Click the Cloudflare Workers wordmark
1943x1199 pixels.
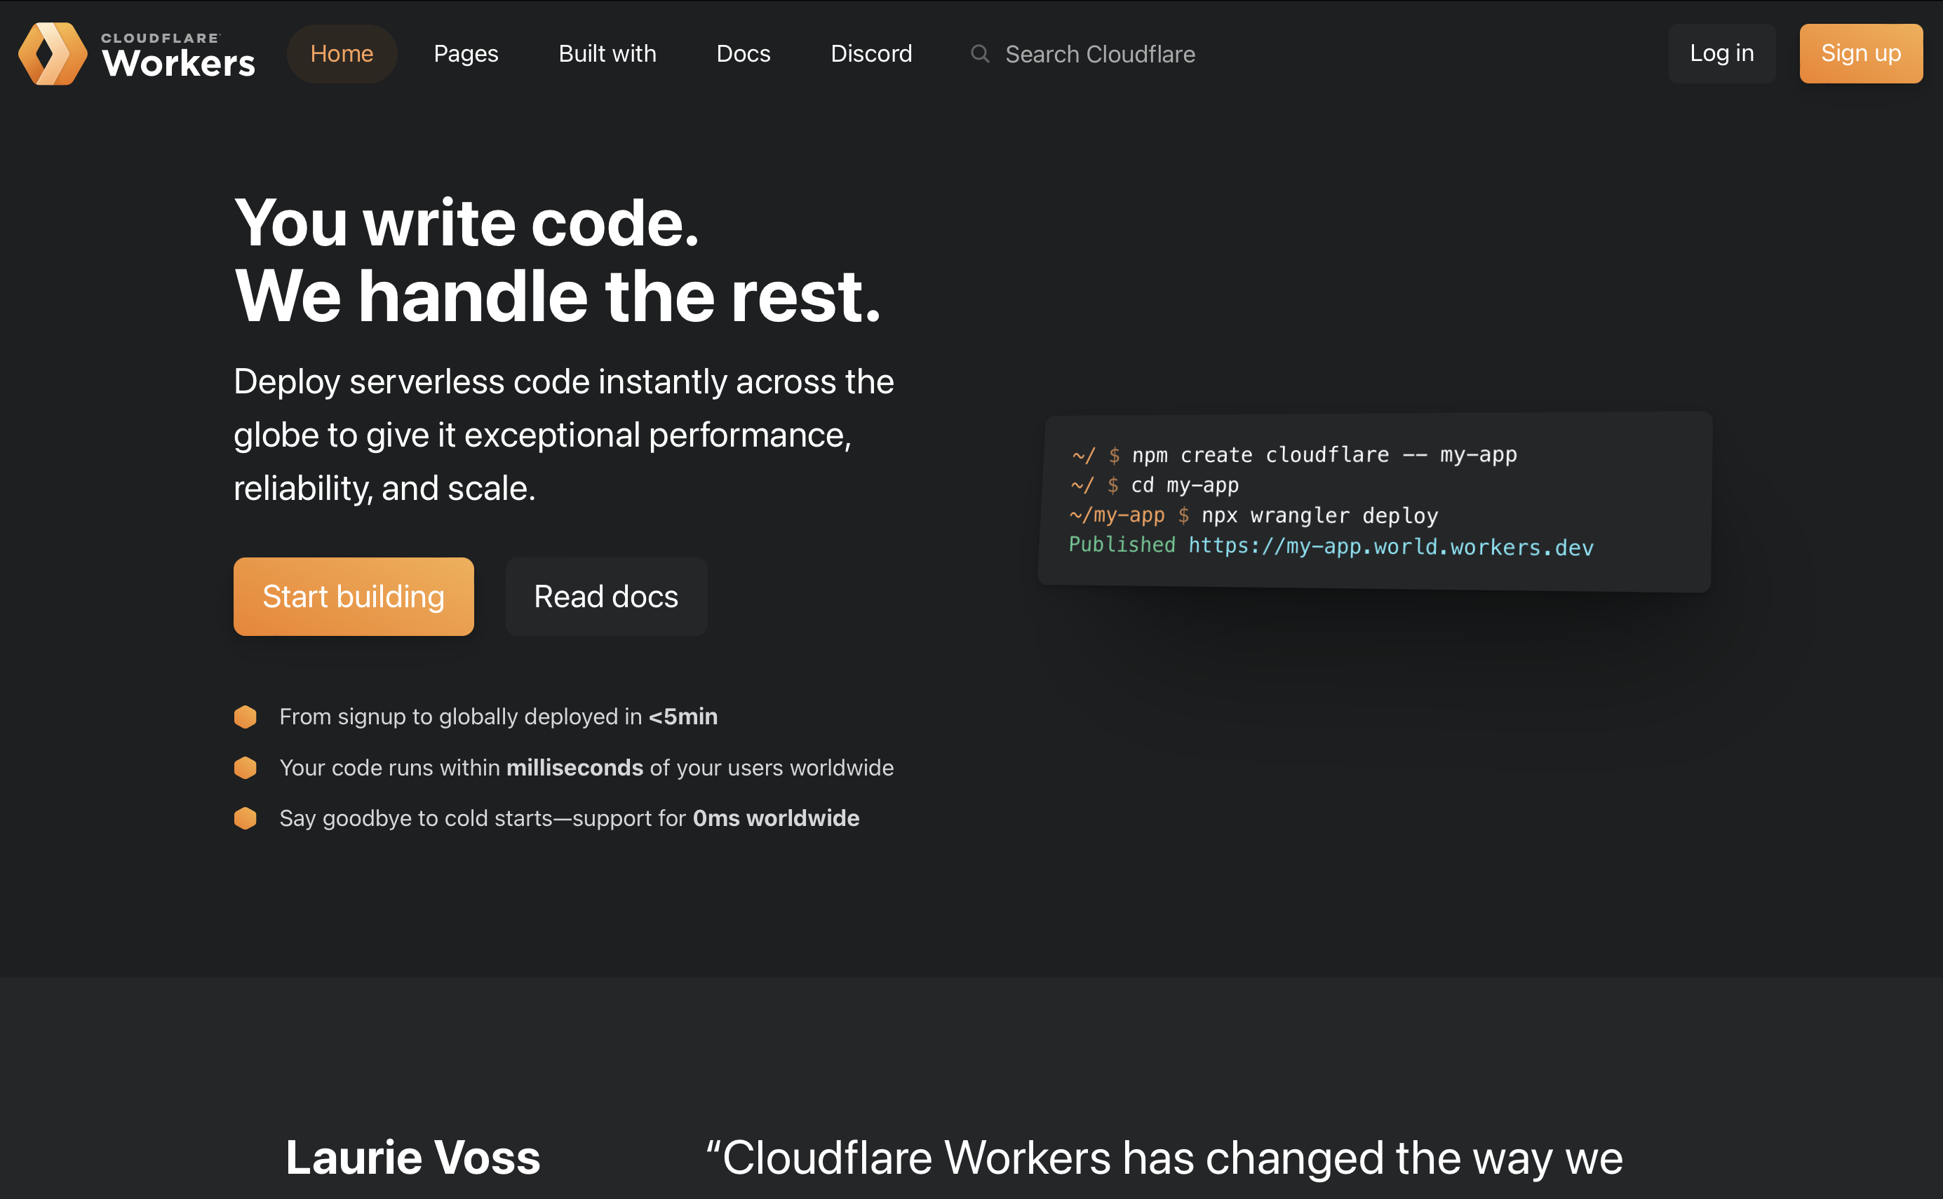point(178,55)
